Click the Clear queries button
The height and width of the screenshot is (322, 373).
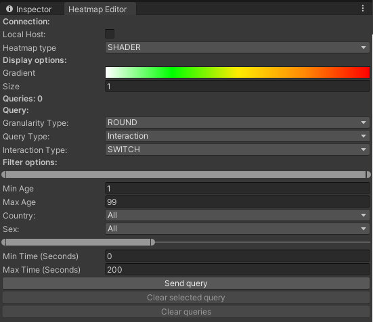pos(186,312)
